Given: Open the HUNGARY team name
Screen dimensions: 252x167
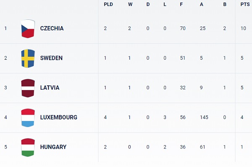Looking at the screenshot, I should click(53, 147).
